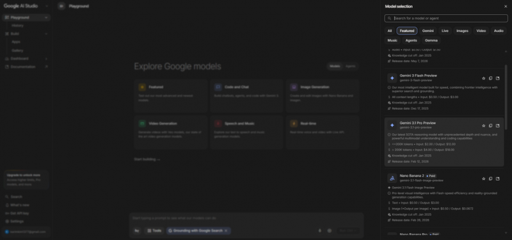The image size is (512, 240).
Task: Open Nano Banana 2 in new window
Action: 498,179
